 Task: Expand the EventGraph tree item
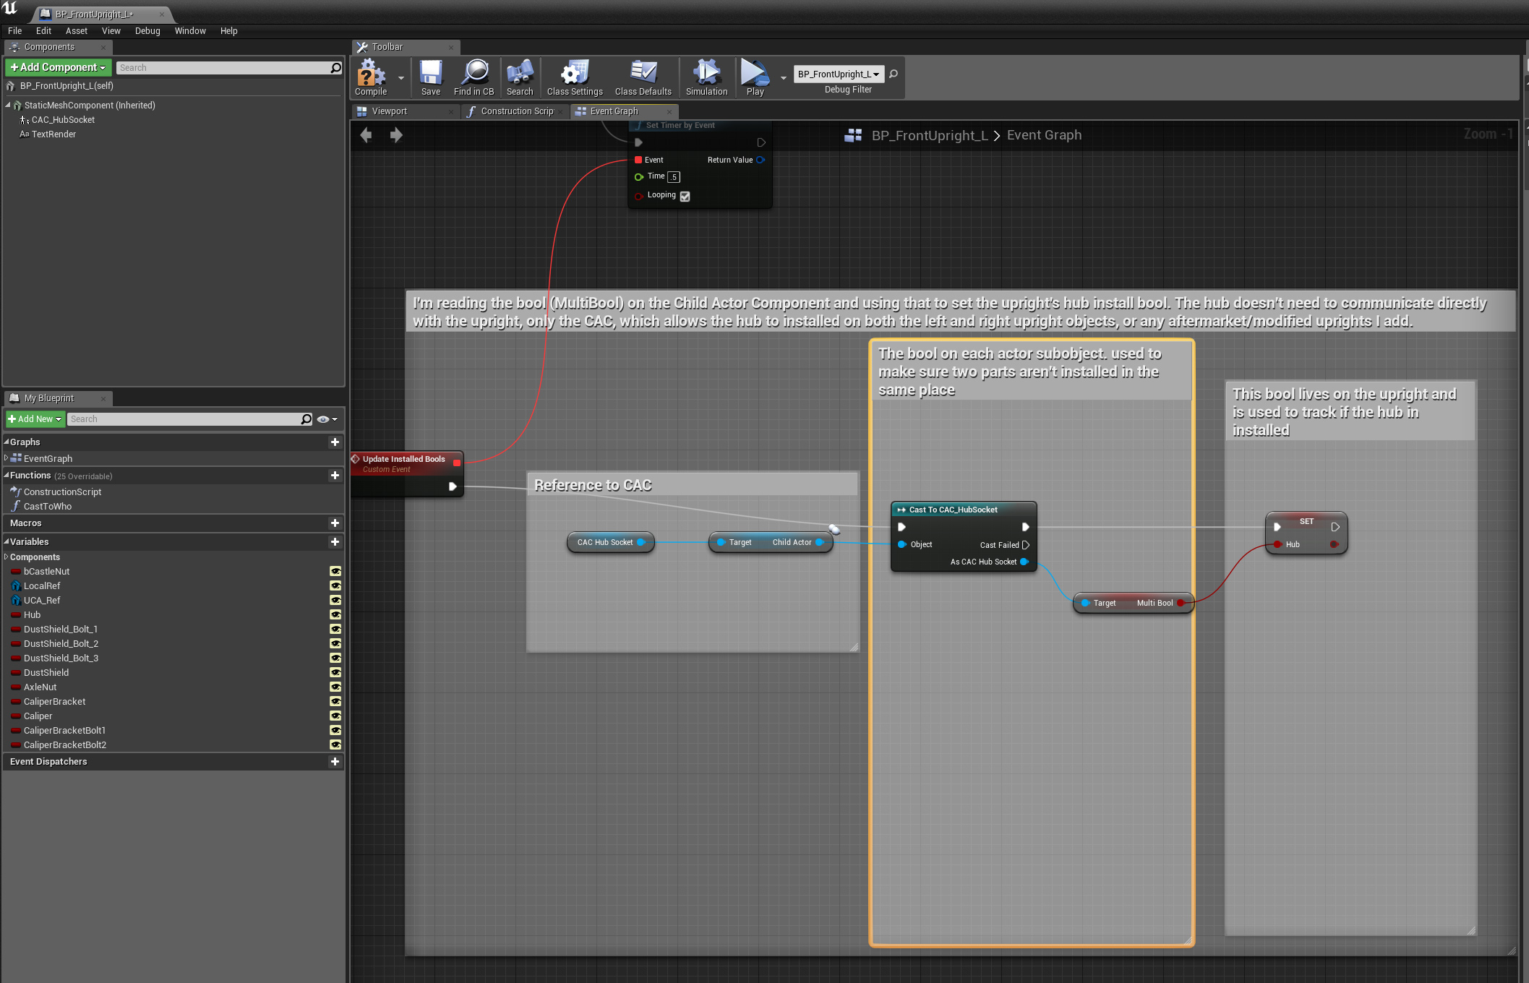coord(6,458)
